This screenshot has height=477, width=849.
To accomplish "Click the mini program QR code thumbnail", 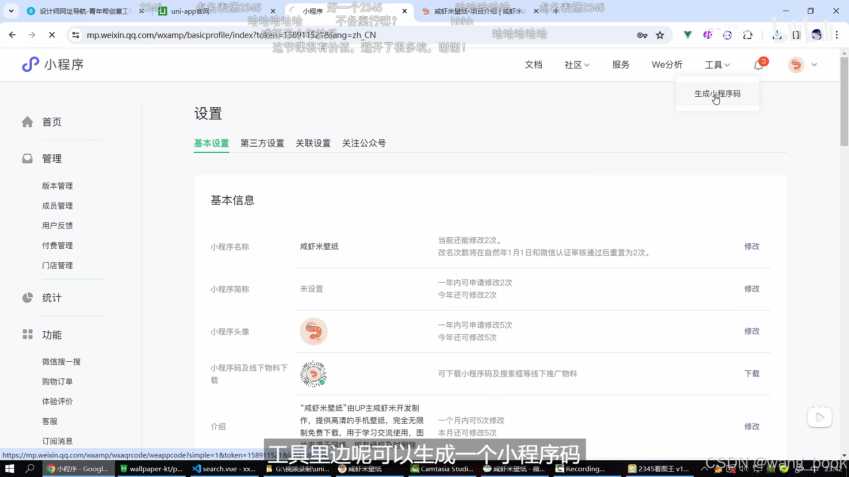I will coord(314,374).
